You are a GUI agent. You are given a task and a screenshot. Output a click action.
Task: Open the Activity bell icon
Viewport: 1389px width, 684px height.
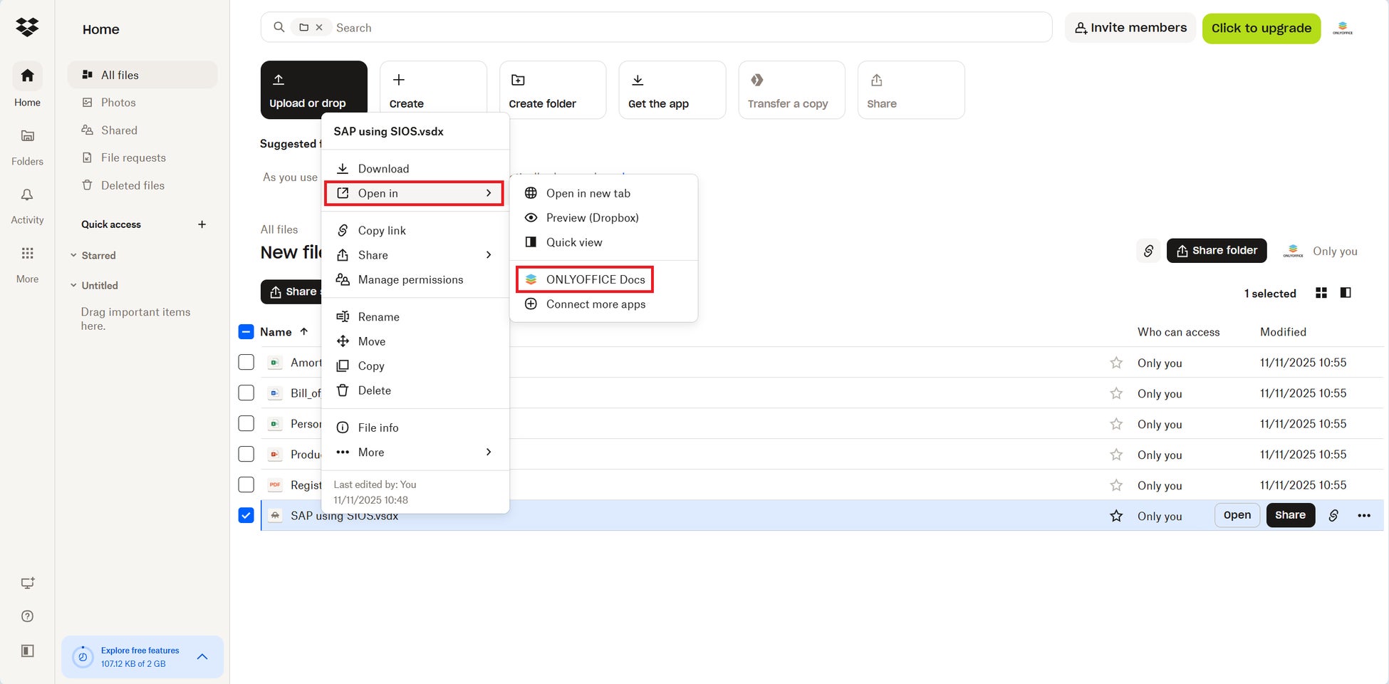pos(27,195)
